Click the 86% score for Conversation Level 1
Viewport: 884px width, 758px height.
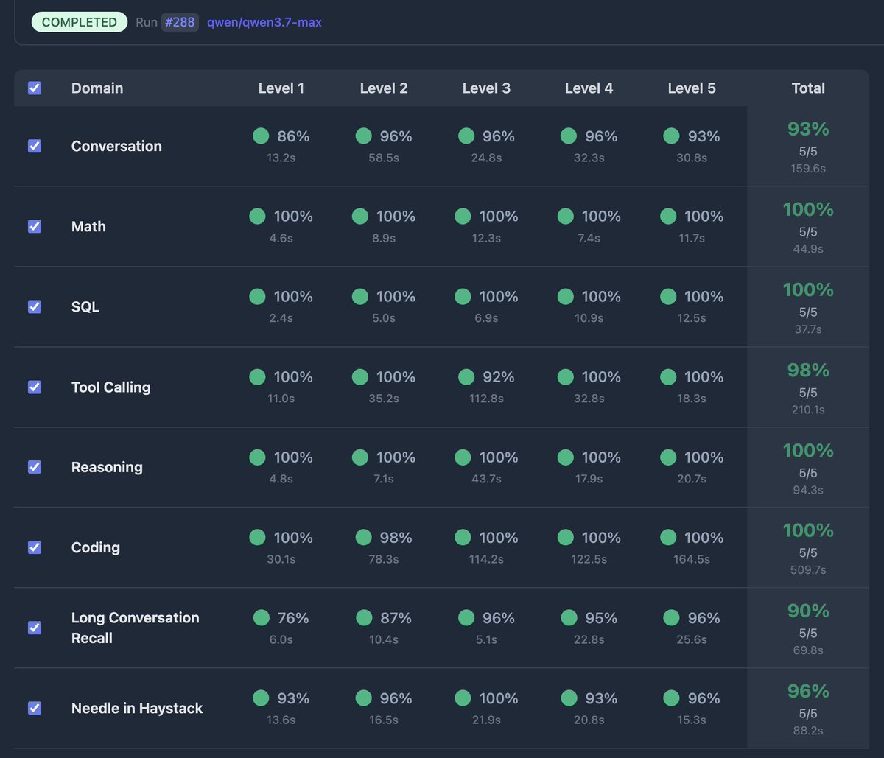(293, 136)
